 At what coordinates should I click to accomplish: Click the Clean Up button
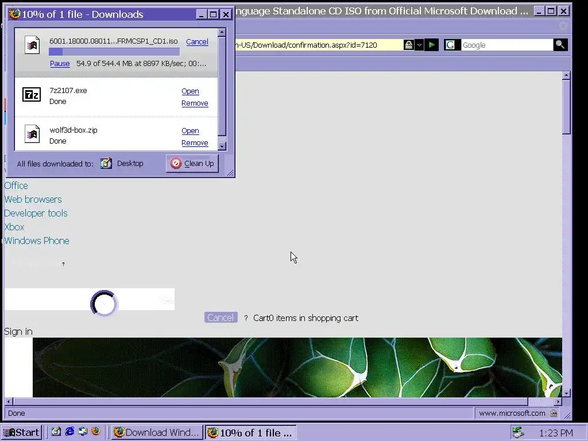(x=192, y=164)
